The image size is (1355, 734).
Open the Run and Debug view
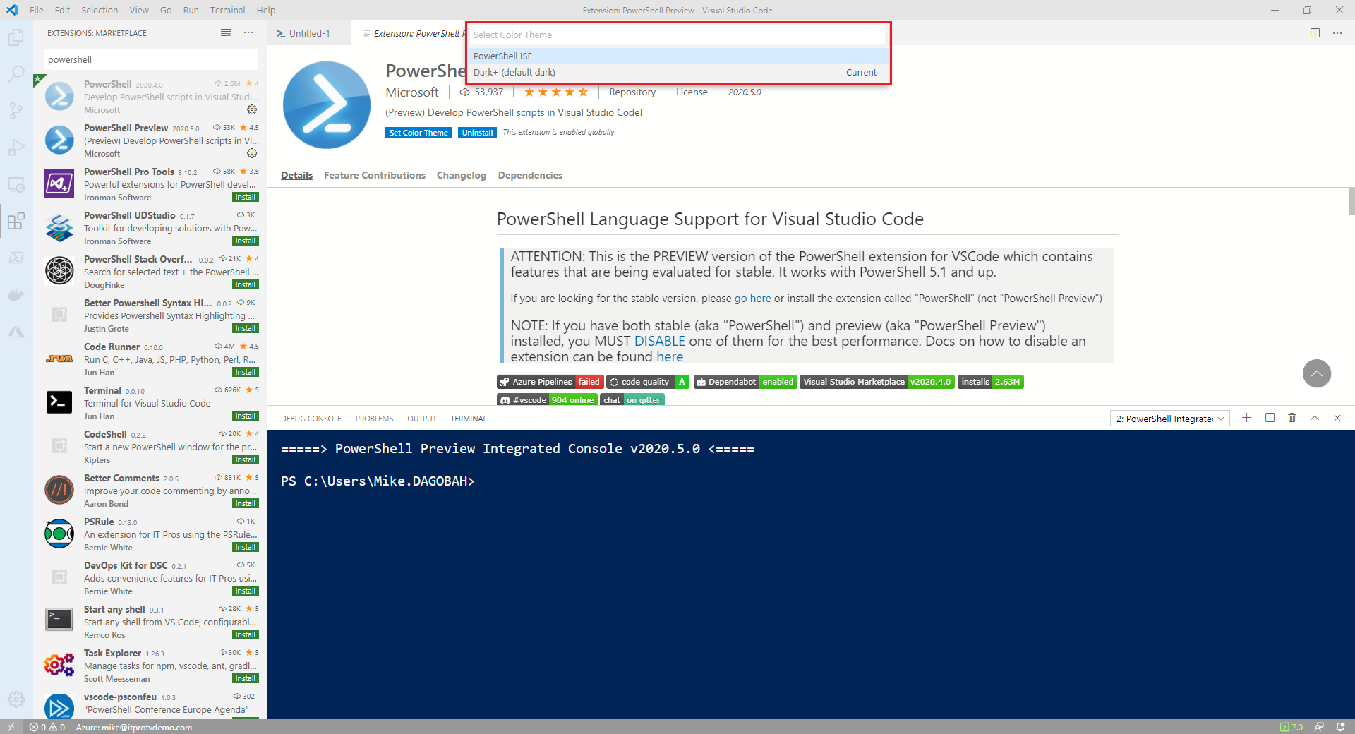tap(16, 148)
